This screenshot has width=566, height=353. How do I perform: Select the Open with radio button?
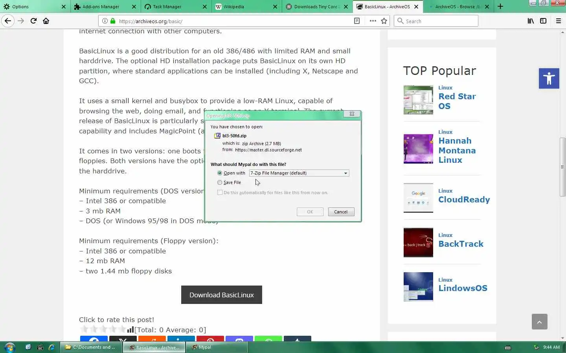point(220,173)
